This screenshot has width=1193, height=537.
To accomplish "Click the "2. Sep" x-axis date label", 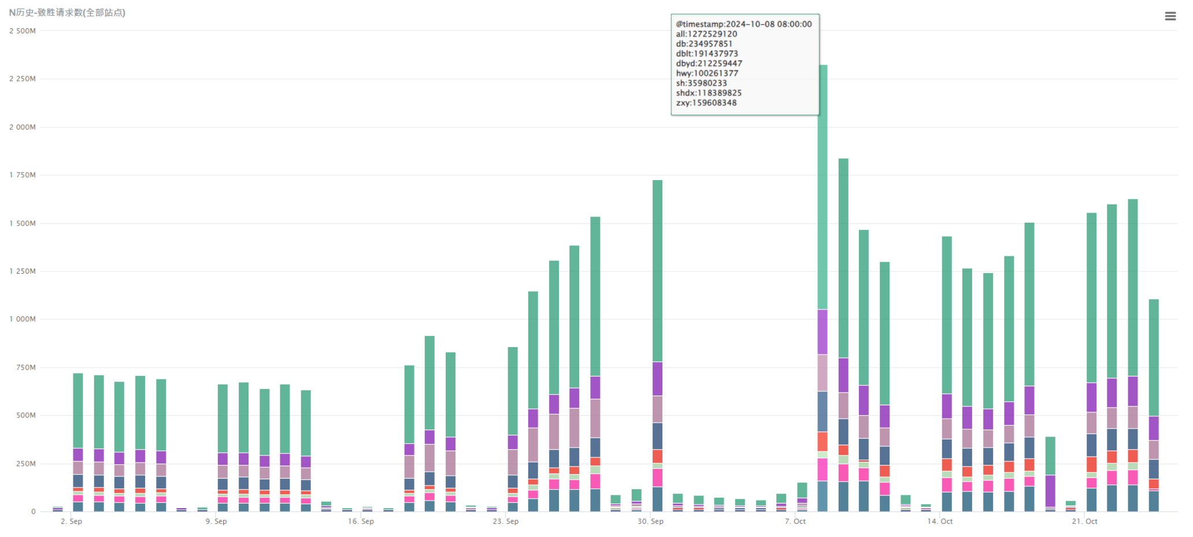I will 72,521.
